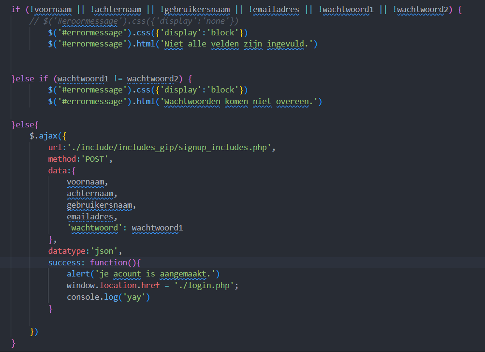Screen dimensions: 485x352
Task: Click the 'wachtwoord' key string
Action: (96, 228)
